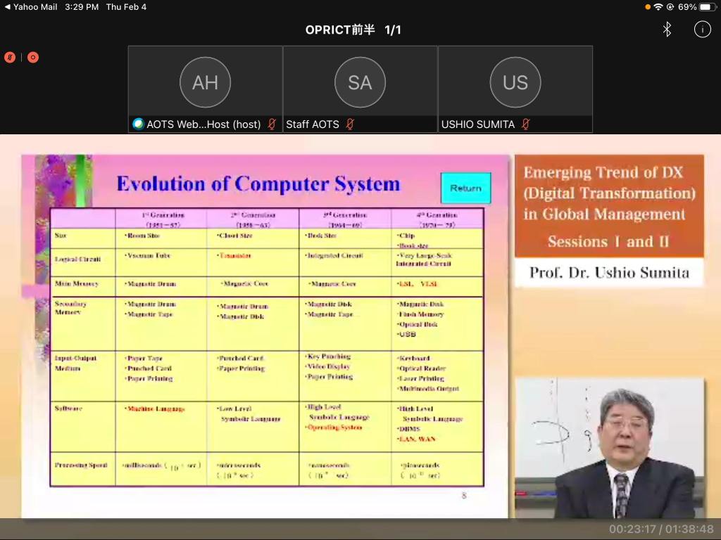Tap the Emerging Trend of DX title banner
The height and width of the screenshot is (540, 721).
[609, 205]
